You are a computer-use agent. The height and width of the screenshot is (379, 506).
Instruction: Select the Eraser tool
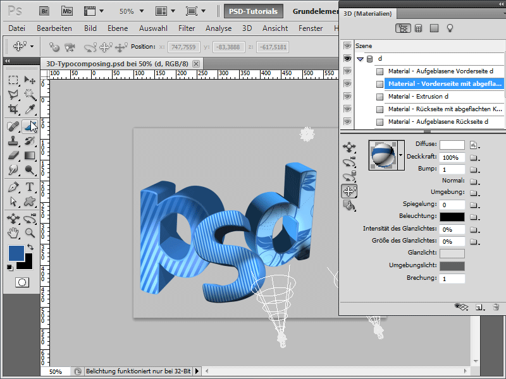pyautogui.click(x=13, y=155)
